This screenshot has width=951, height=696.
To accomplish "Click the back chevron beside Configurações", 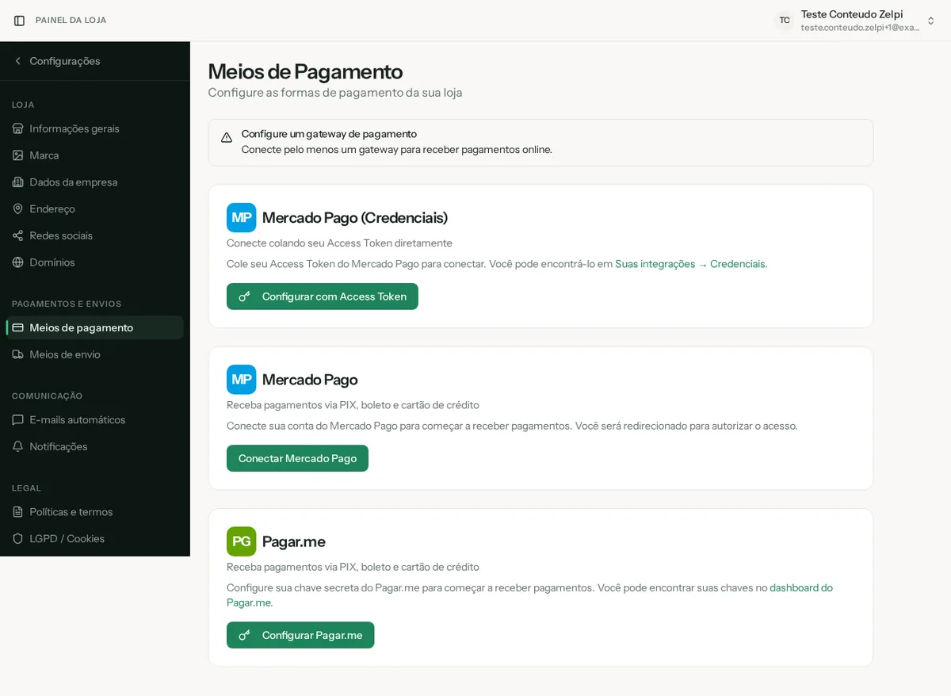I will [18, 61].
